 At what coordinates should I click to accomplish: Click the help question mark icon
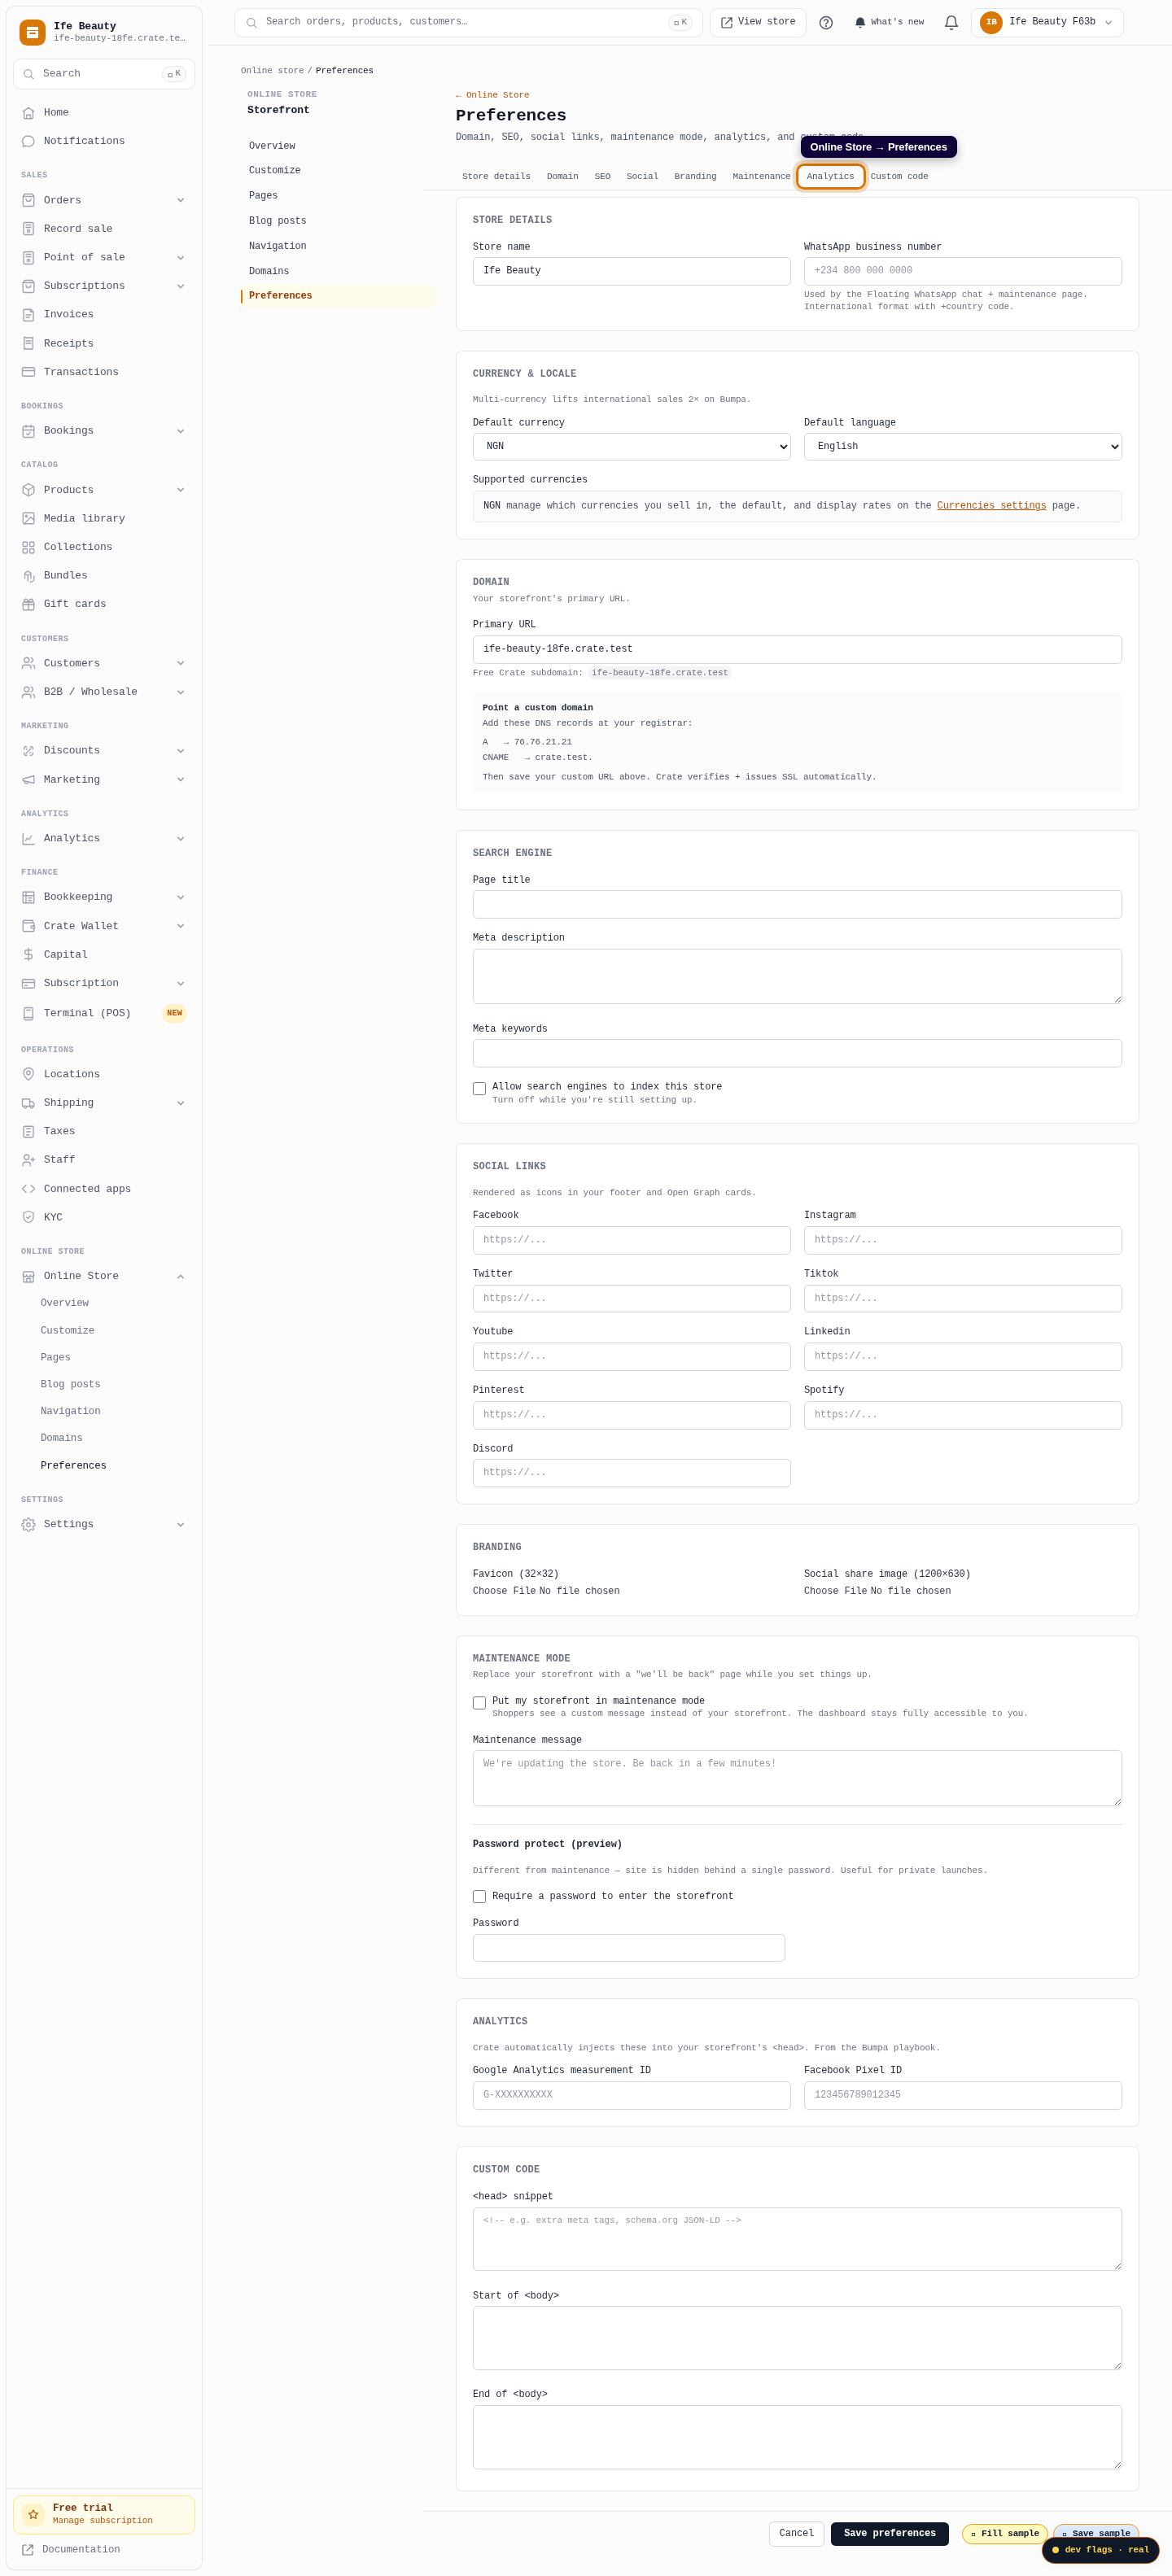coord(826,22)
